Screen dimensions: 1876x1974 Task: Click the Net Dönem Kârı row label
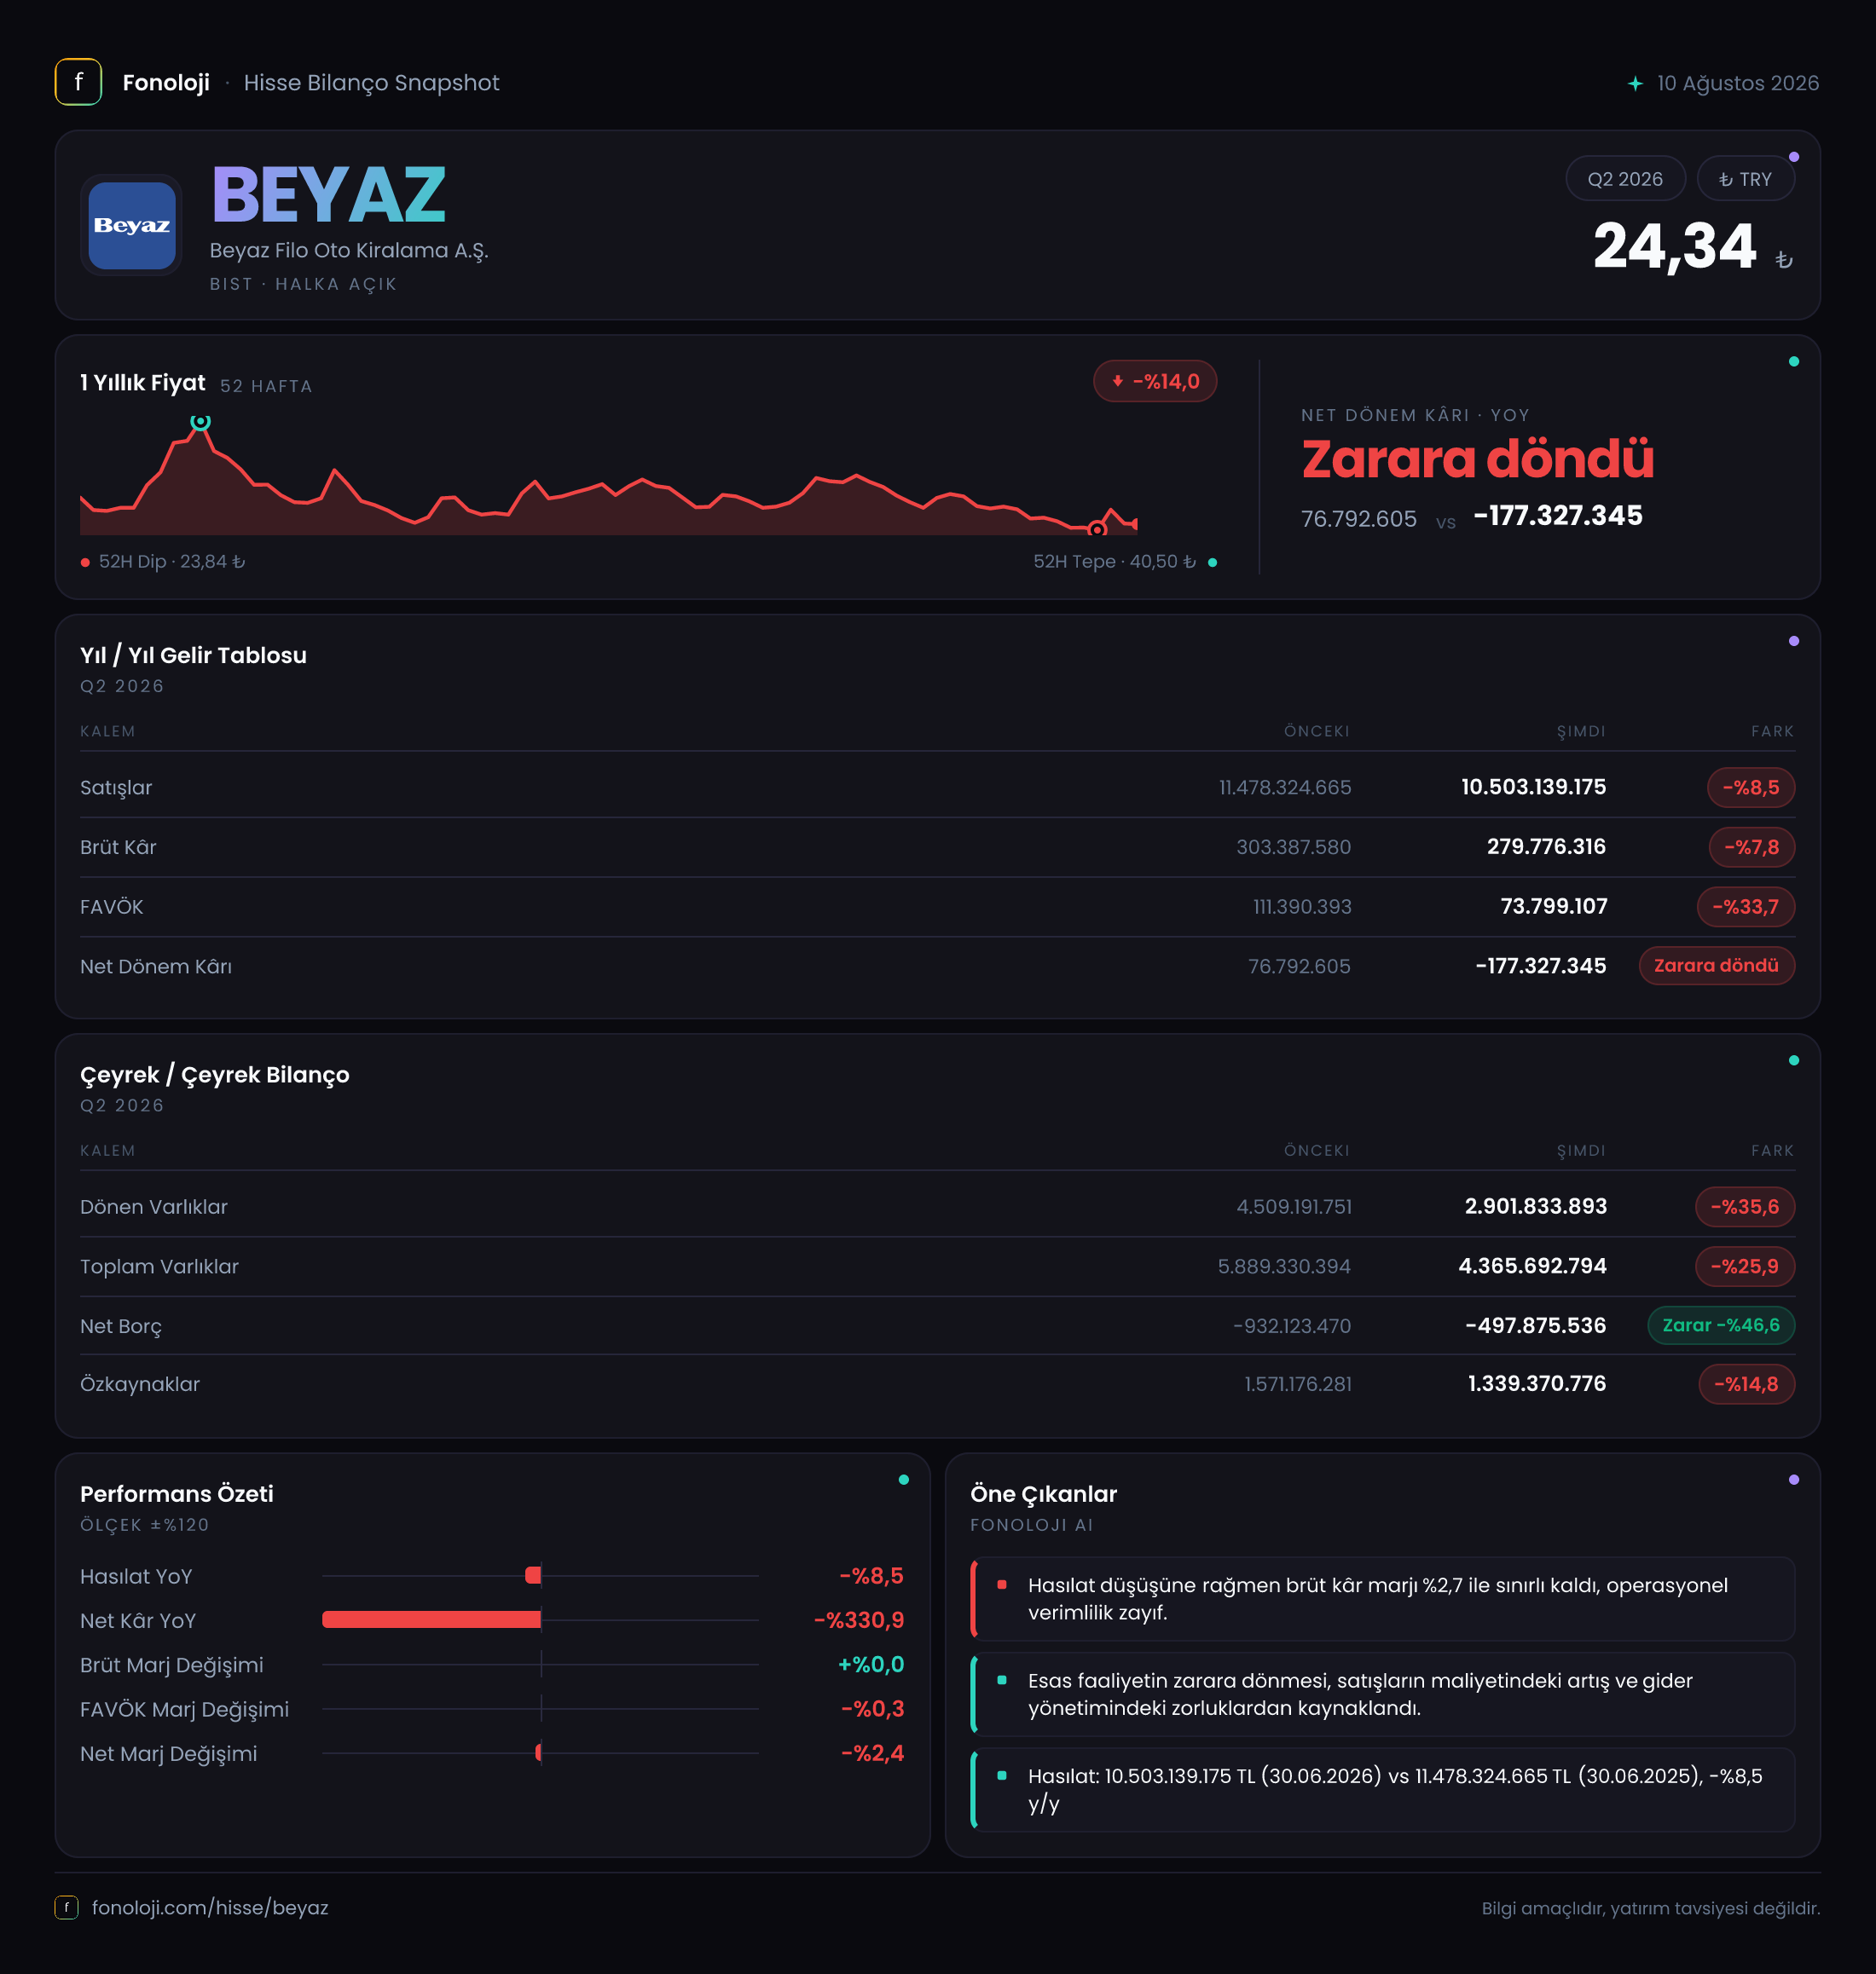[x=156, y=967]
